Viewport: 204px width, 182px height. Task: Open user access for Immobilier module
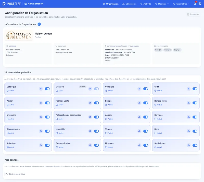90,131
